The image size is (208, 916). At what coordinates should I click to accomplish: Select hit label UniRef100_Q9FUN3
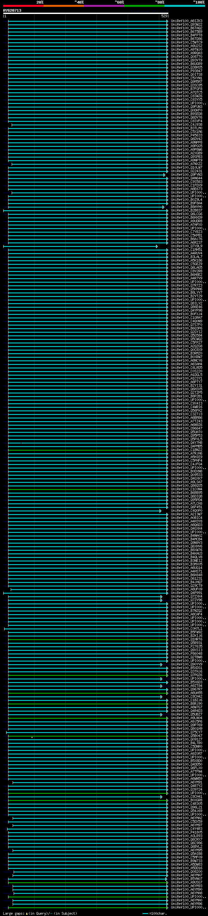click(186, 107)
